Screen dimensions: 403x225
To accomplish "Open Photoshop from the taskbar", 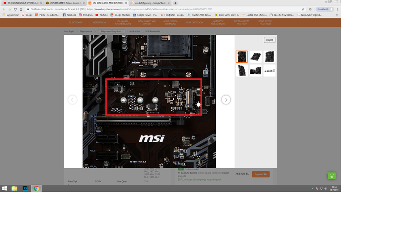I will (x=25, y=188).
